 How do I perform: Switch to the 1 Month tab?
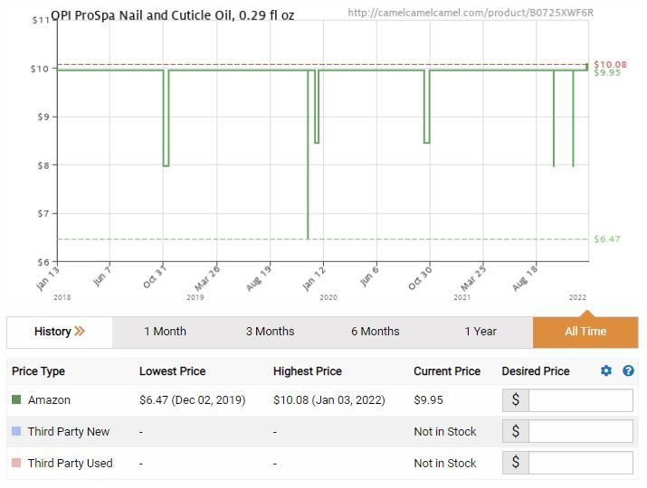tap(165, 332)
